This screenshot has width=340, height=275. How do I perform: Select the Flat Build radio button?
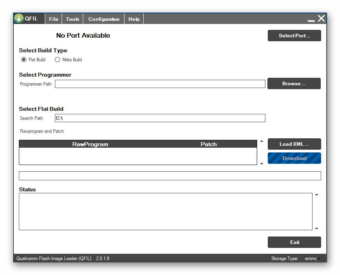pyautogui.click(x=24, y=59)
